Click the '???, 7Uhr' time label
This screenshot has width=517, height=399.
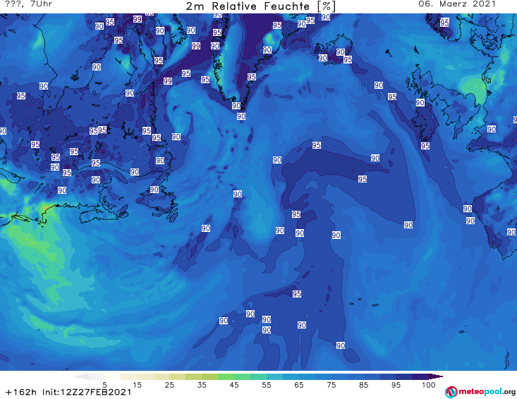click(28, 4)
